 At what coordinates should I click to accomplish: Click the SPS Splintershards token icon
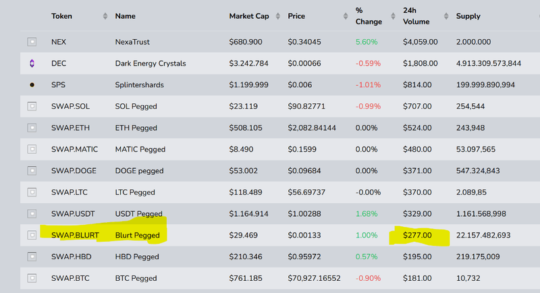click(32, 85)
